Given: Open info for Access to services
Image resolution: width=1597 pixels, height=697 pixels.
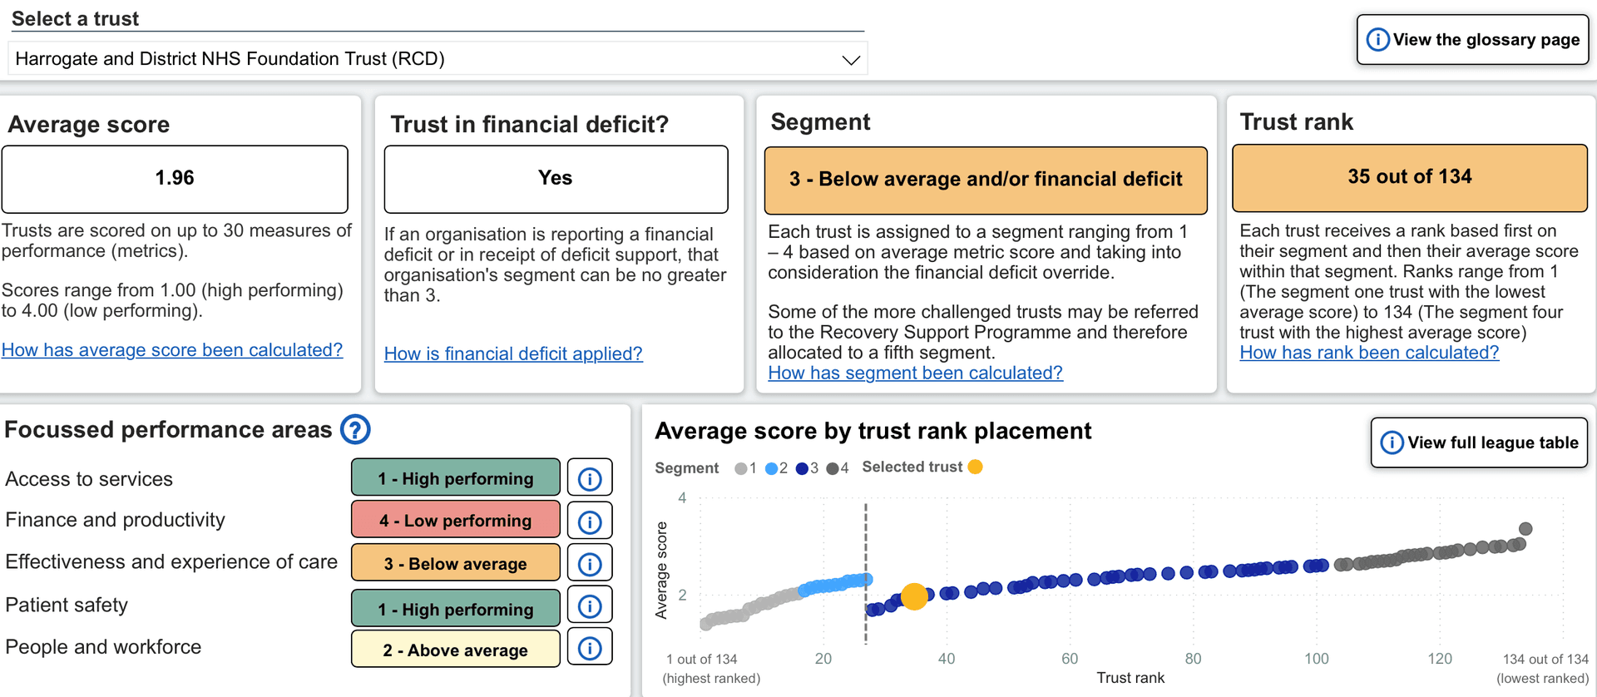Looking at the screenshot, I should click(590, 478).
